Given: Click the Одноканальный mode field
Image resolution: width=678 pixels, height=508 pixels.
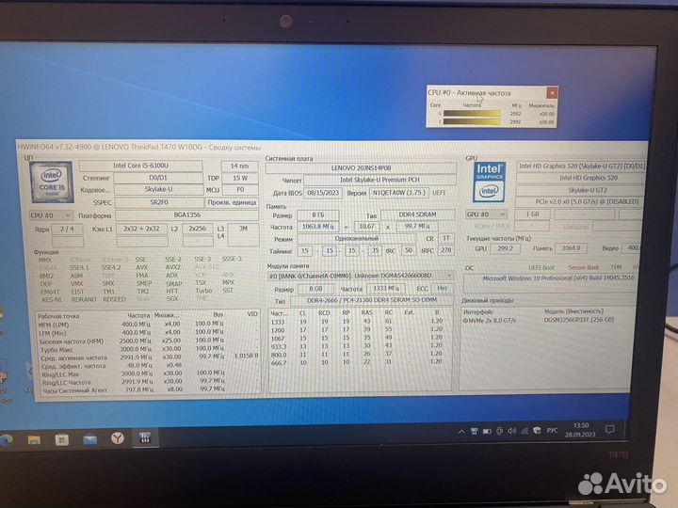Looking at the screenshot, I should (357, 238).
